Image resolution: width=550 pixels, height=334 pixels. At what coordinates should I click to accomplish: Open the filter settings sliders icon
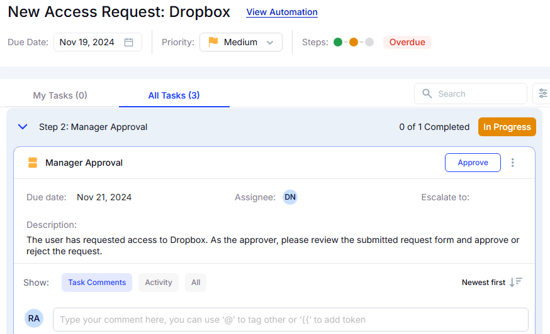tap(542, 94)
